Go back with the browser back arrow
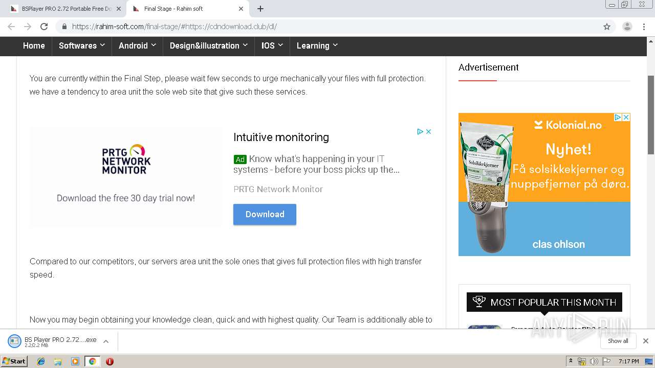This screenshot has height=368, width=655. pos(11,27)
